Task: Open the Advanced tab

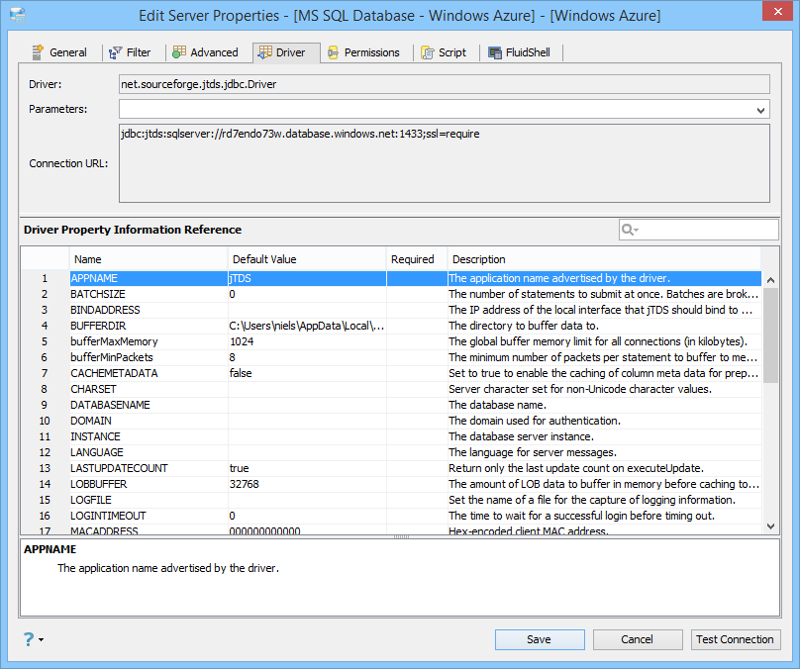Action: tap(206, 52)
